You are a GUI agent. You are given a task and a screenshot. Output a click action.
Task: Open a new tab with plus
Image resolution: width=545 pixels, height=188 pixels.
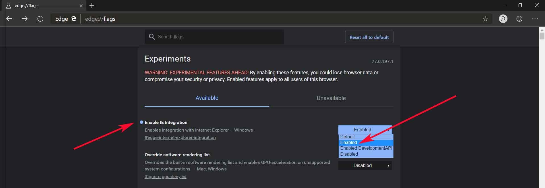(x=92, y=5)
